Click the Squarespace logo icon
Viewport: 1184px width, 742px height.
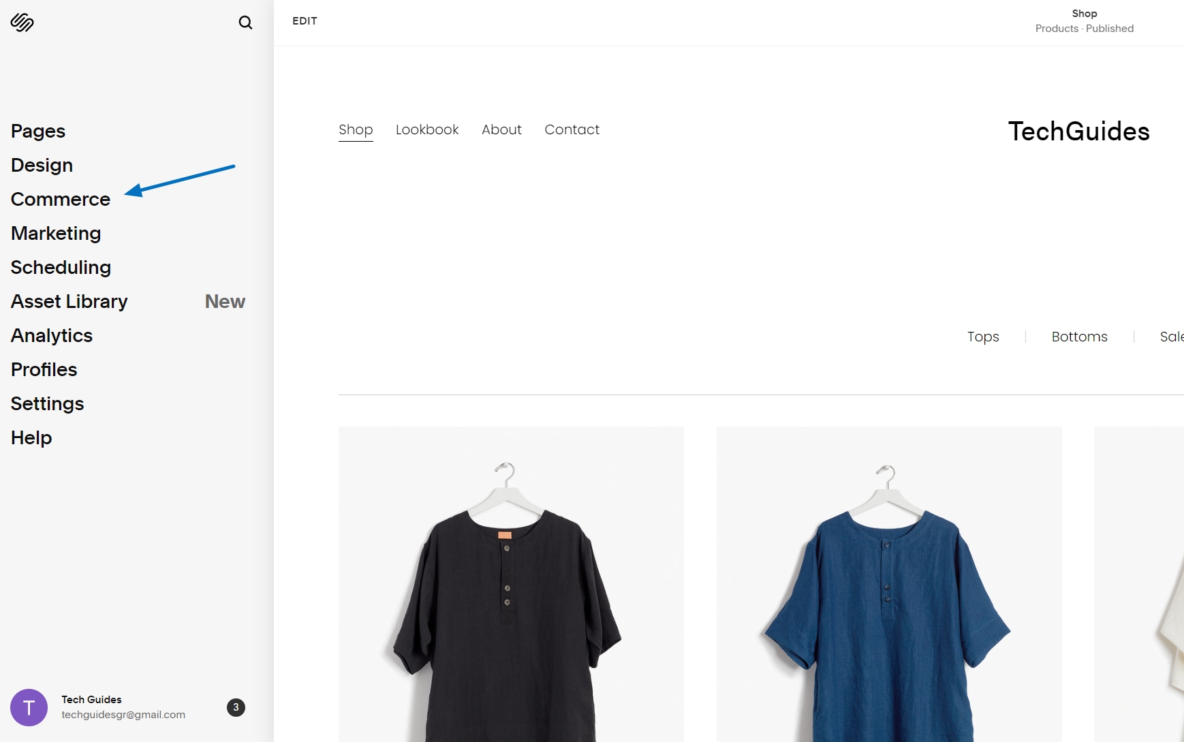[22, 22]
